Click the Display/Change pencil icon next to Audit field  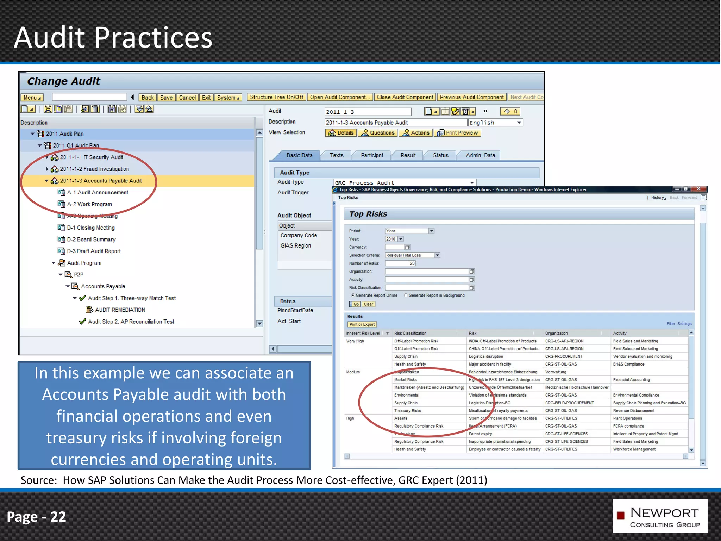(455, 112)
